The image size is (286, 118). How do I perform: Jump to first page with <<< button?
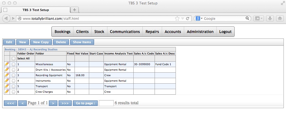(x=10, y=103)
